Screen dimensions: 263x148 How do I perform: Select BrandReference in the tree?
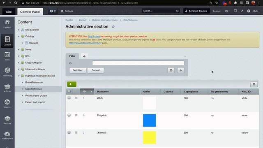(x=34, y=82)
